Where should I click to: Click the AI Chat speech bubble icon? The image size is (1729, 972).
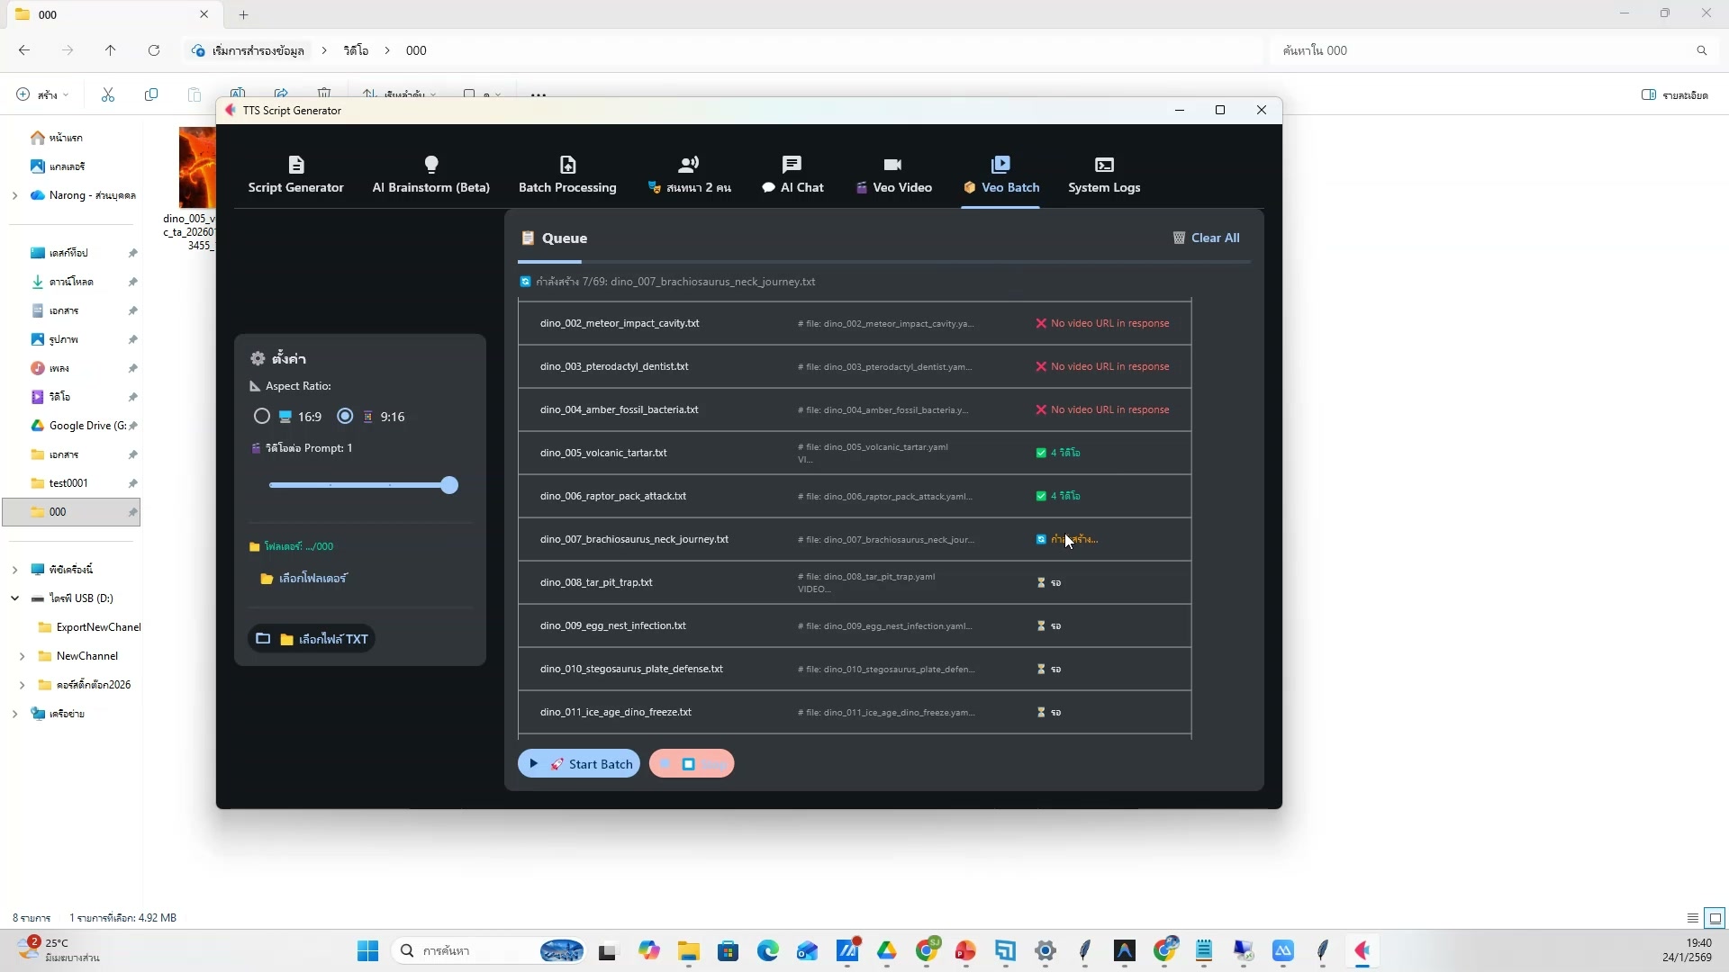click(792, 165)
